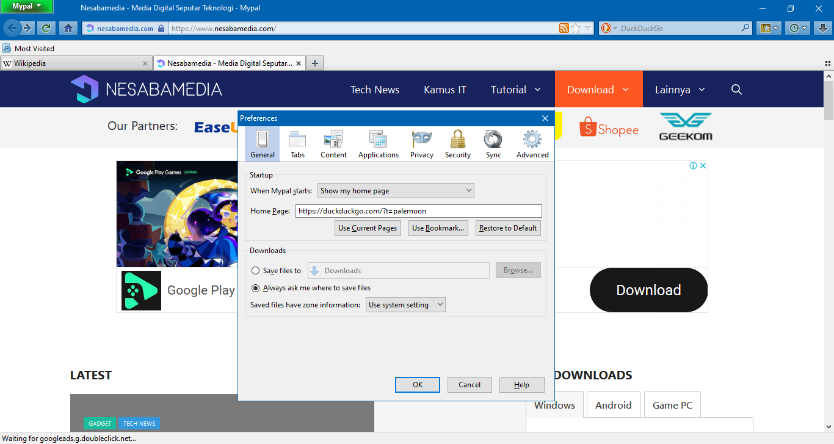
Task: Click the AdChoices info icon on the ad
Action: 694,165
